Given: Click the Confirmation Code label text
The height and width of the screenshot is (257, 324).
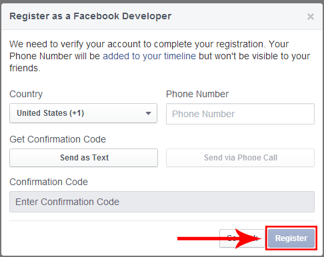Looking at the screenshot, I should 49,182.
